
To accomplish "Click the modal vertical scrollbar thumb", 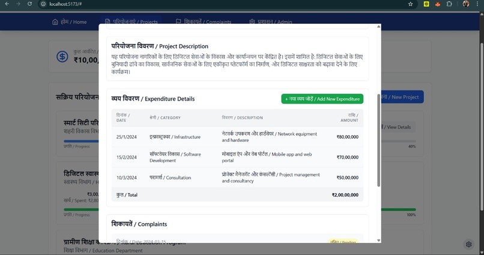I will pos(378,140).
